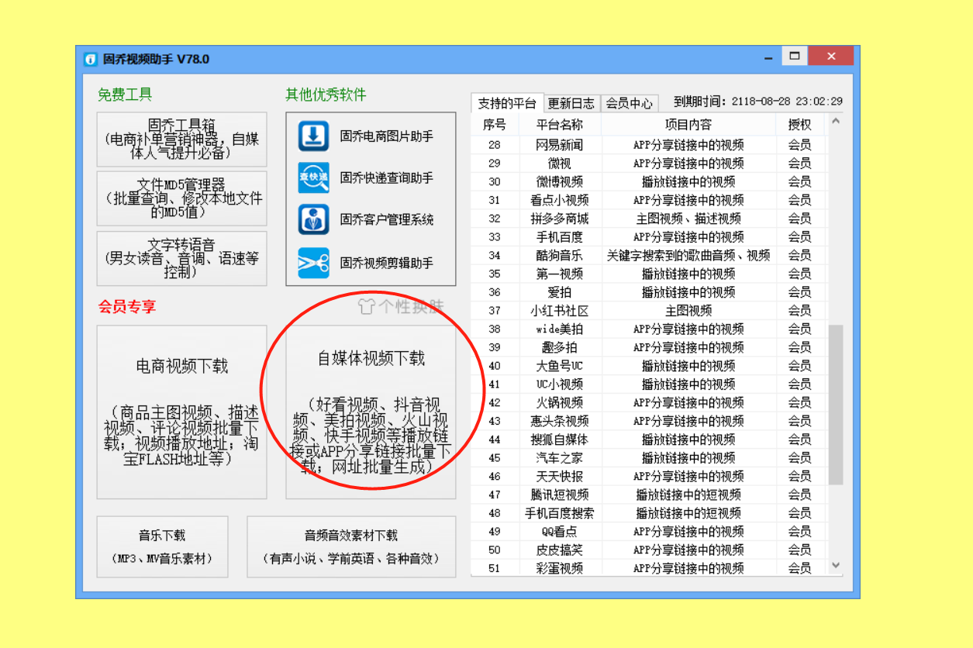Open the 文件MD5管理器 file MD5 manager

click(181, 198)
